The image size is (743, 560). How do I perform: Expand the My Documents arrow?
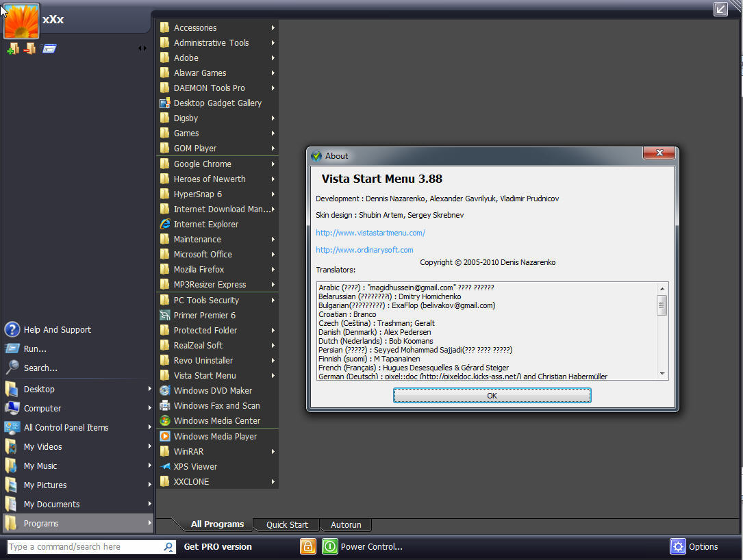150,504
